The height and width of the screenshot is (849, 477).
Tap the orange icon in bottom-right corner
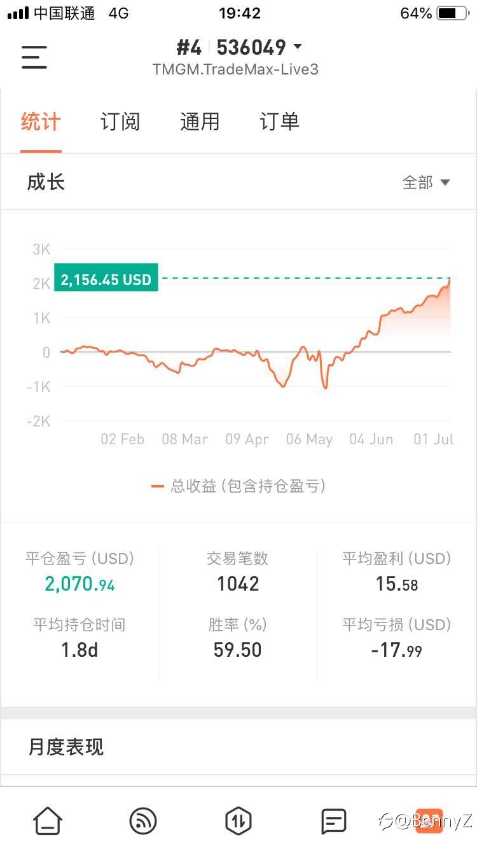(429, 821)
